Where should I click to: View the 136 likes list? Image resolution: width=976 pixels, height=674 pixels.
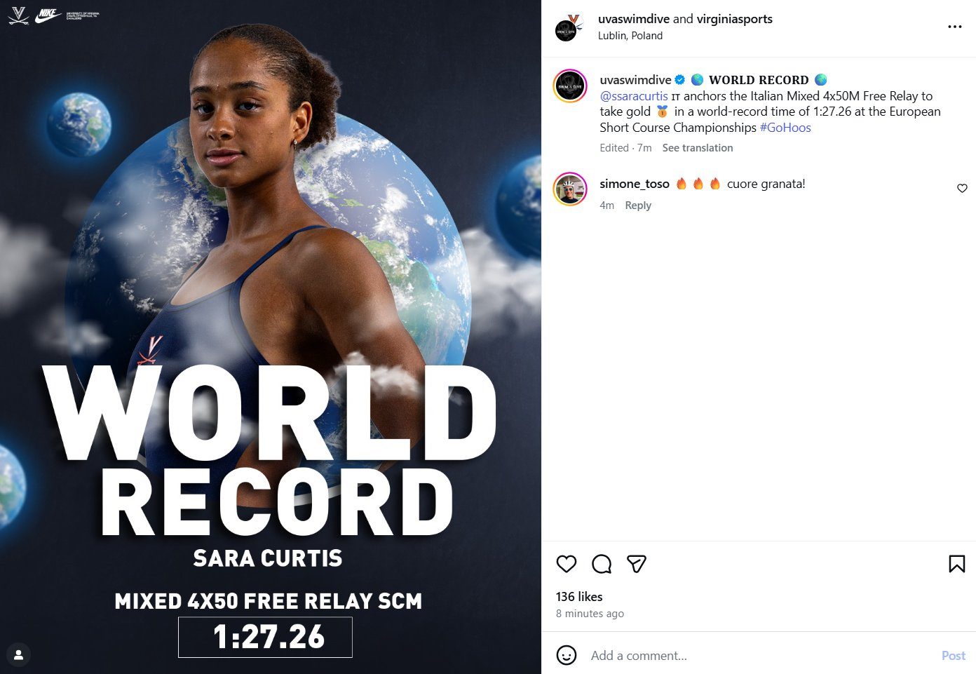(579, 597)
